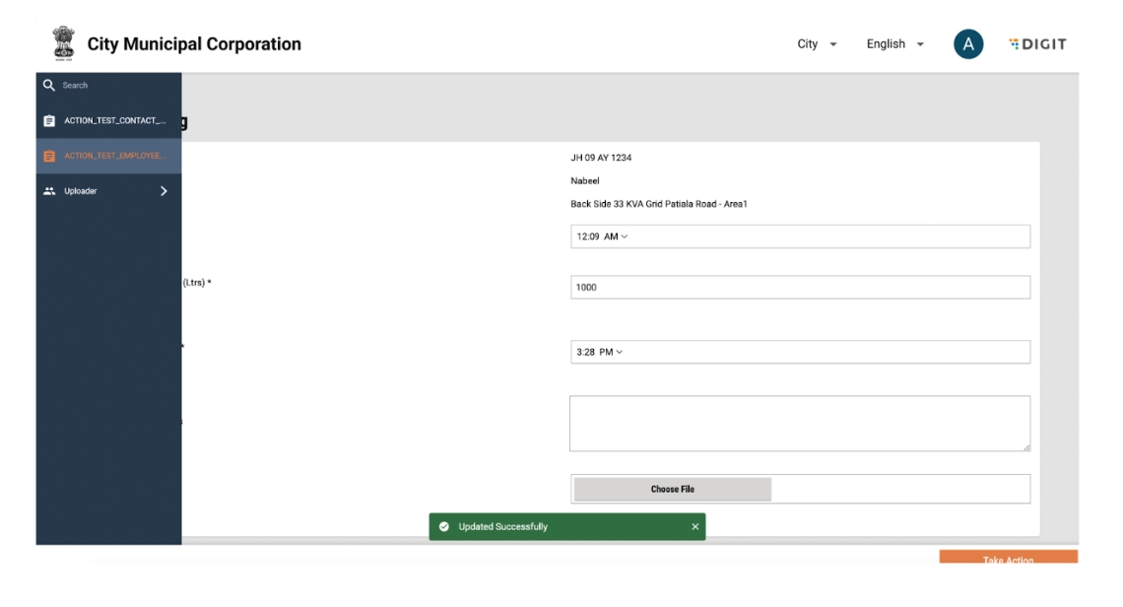This screenshot has height=607, width=1123.
Task: Dismiss the 'Updated Successfully' notification
Action: [x=694, y=527]
